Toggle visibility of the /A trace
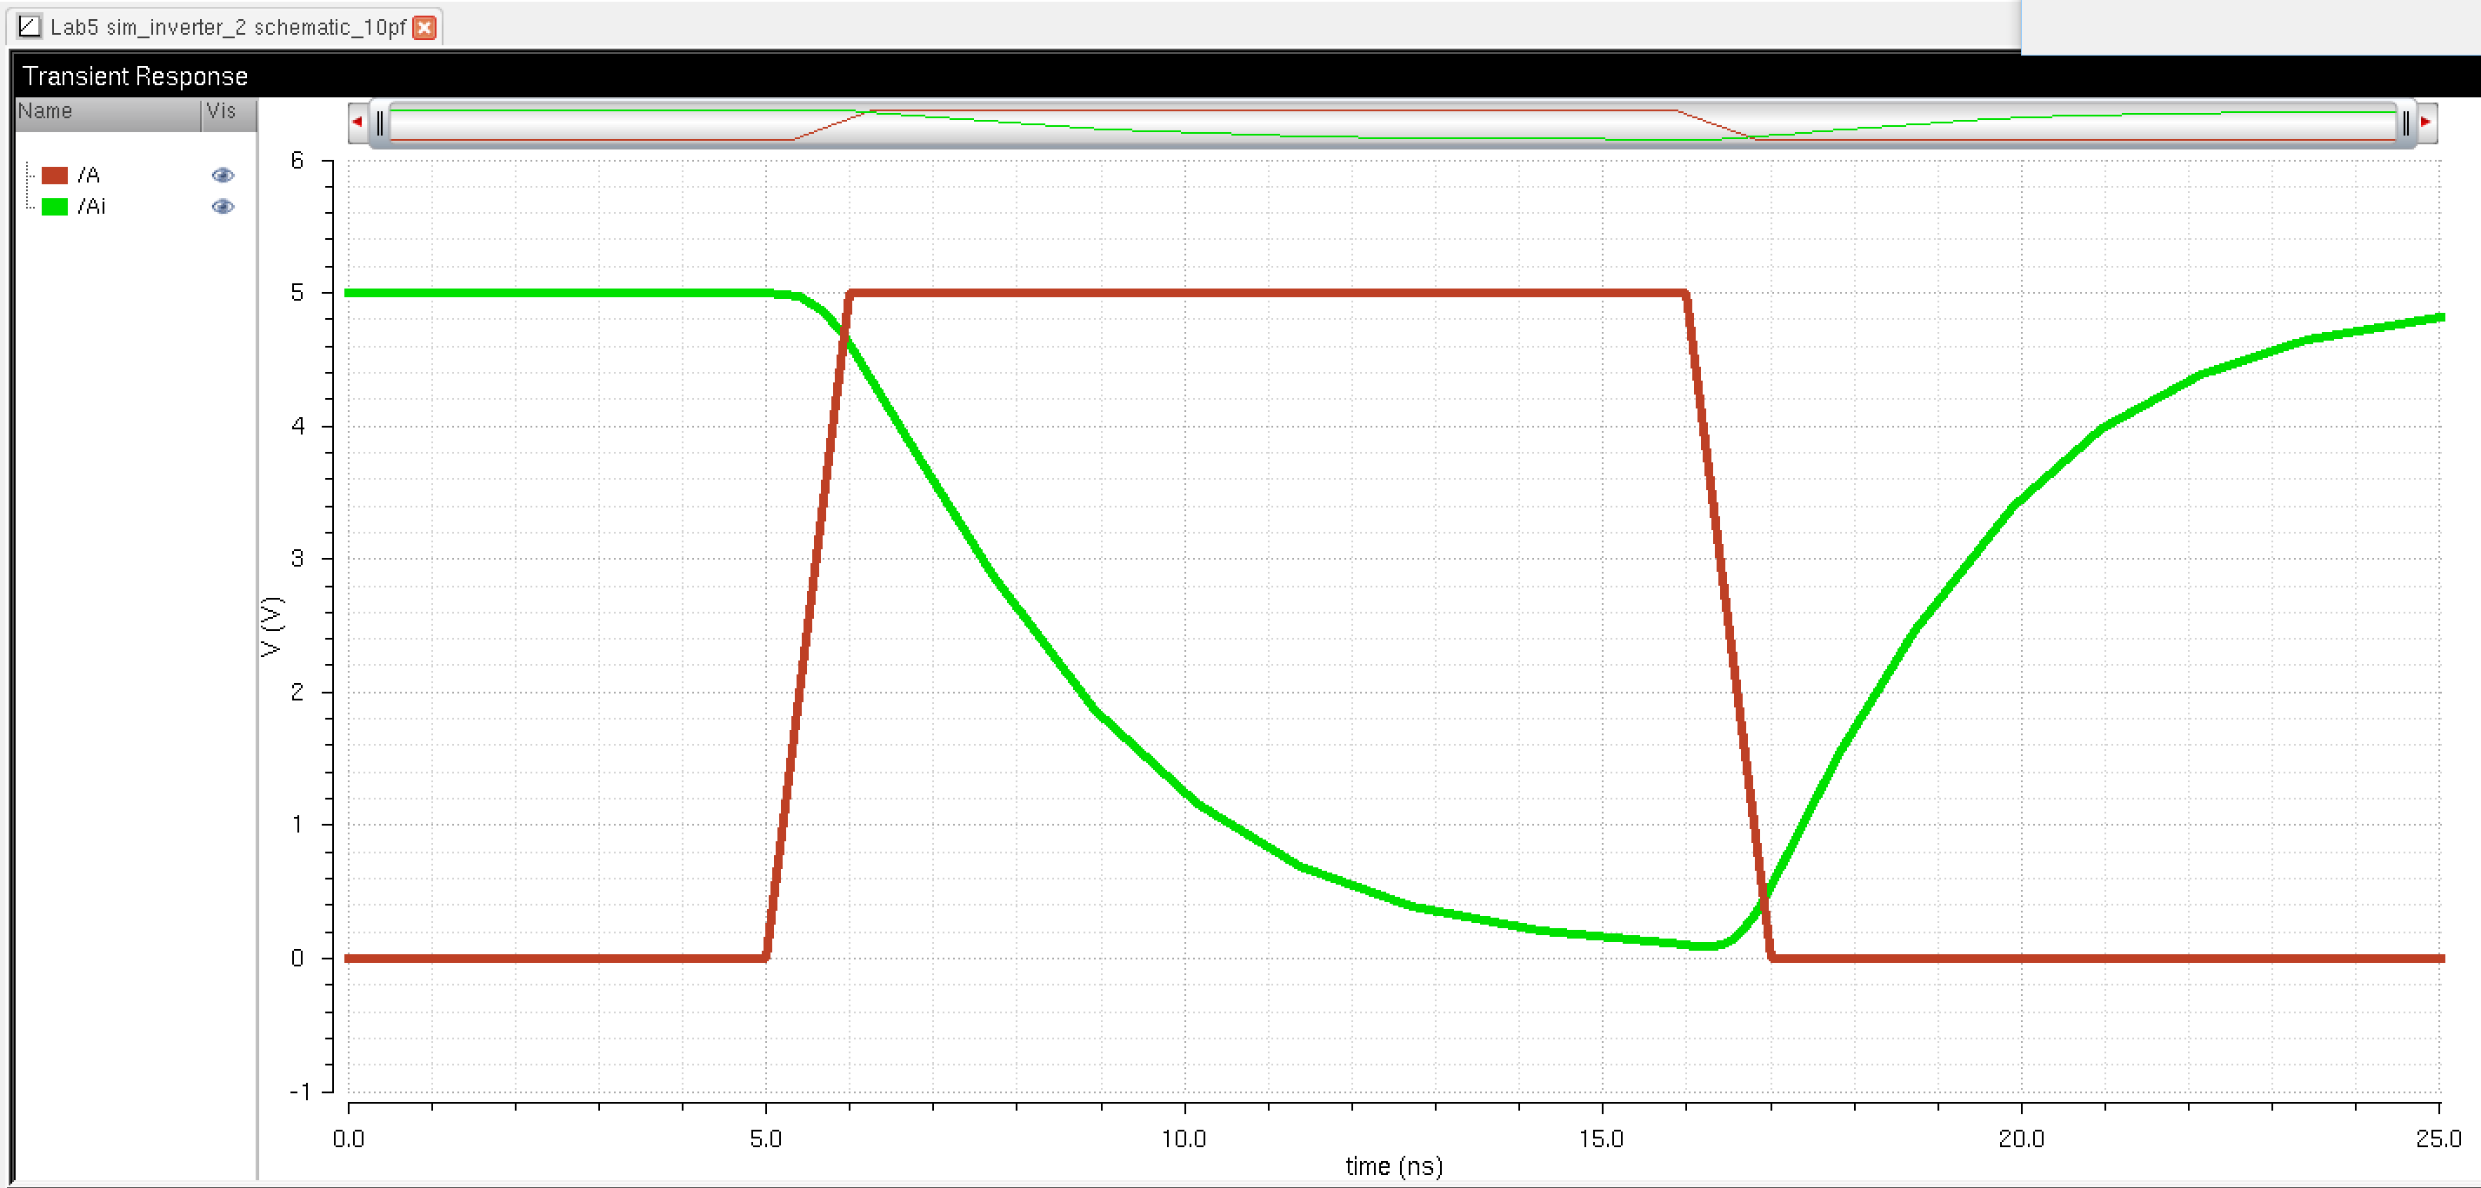Viewport: 2481px width, 1188px height. pyautogui.click(x=223, y=176)
